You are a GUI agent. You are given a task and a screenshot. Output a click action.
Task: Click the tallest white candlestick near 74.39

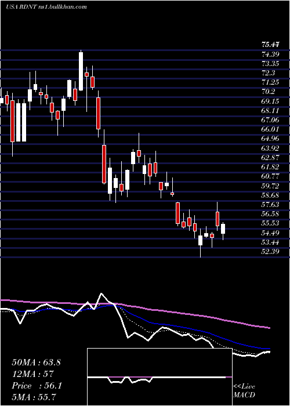pos(81,71)
